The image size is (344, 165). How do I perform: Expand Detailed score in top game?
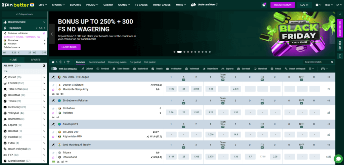pyautogui.click(x=12, y=47)
